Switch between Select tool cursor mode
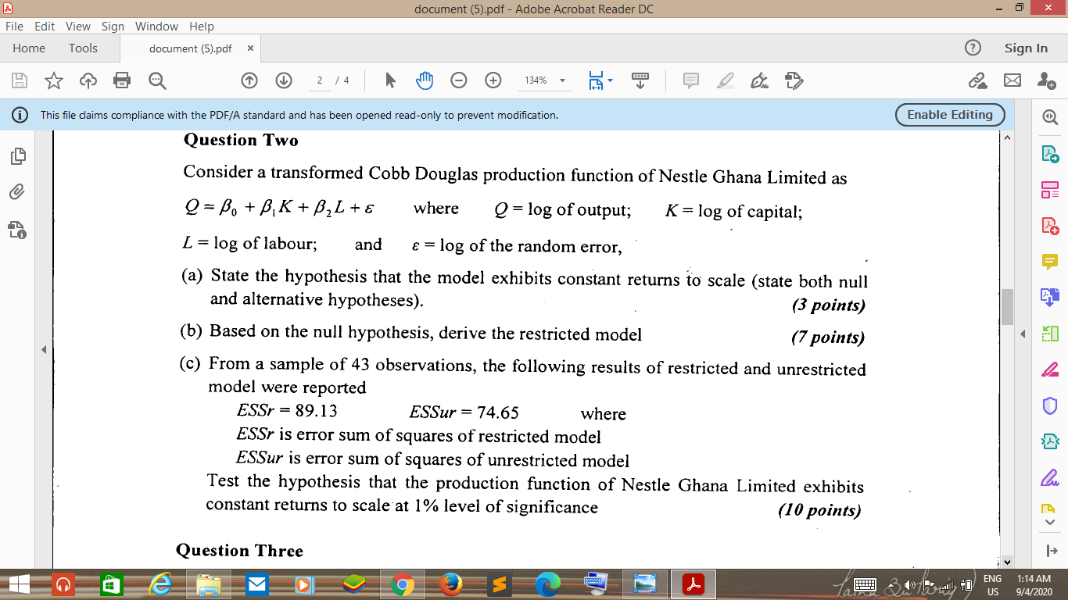The height and width of the screenshot is (600, 1068). click(x=389, y=80)
